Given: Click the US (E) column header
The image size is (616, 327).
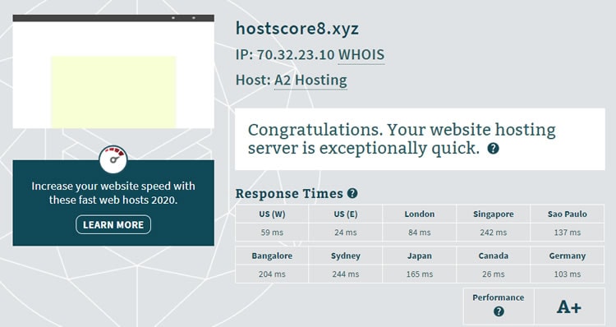Looking at the screenshot, I should click(x=345, y=214).
